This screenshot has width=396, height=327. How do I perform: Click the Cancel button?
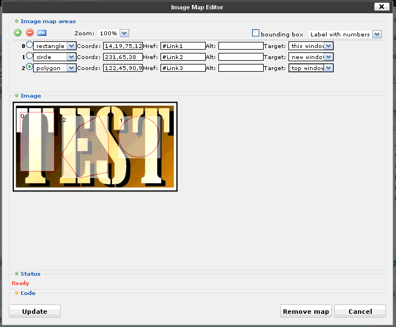coord(360,311)
